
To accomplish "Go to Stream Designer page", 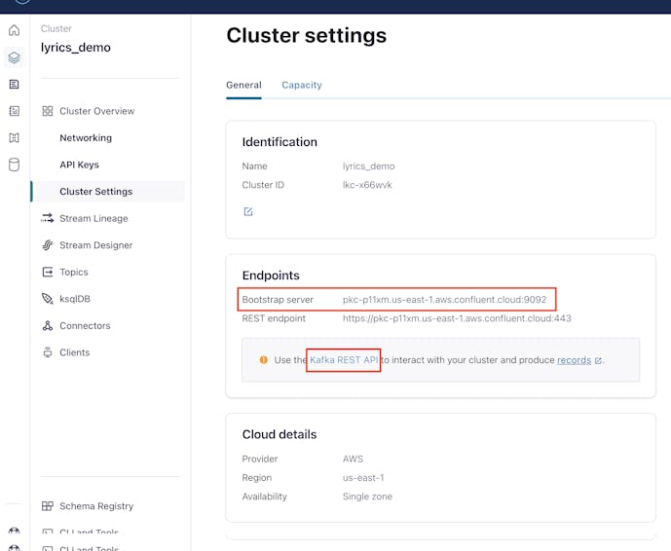I will pos(95,245).
